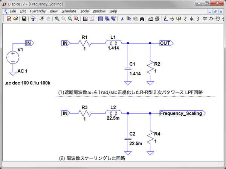Image resolution: width=226 pixels, height=169 pixels.
Task: Click the OUT net label
Action: click(x=166, y=43)
